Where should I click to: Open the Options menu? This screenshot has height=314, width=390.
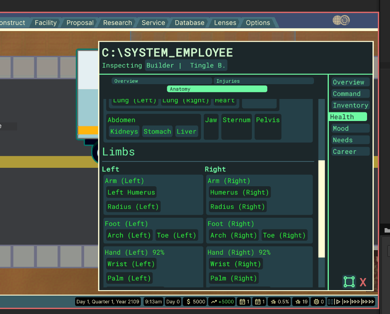(x=258, y=22)
